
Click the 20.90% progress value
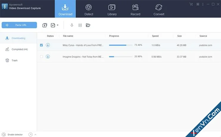(138, 56)
